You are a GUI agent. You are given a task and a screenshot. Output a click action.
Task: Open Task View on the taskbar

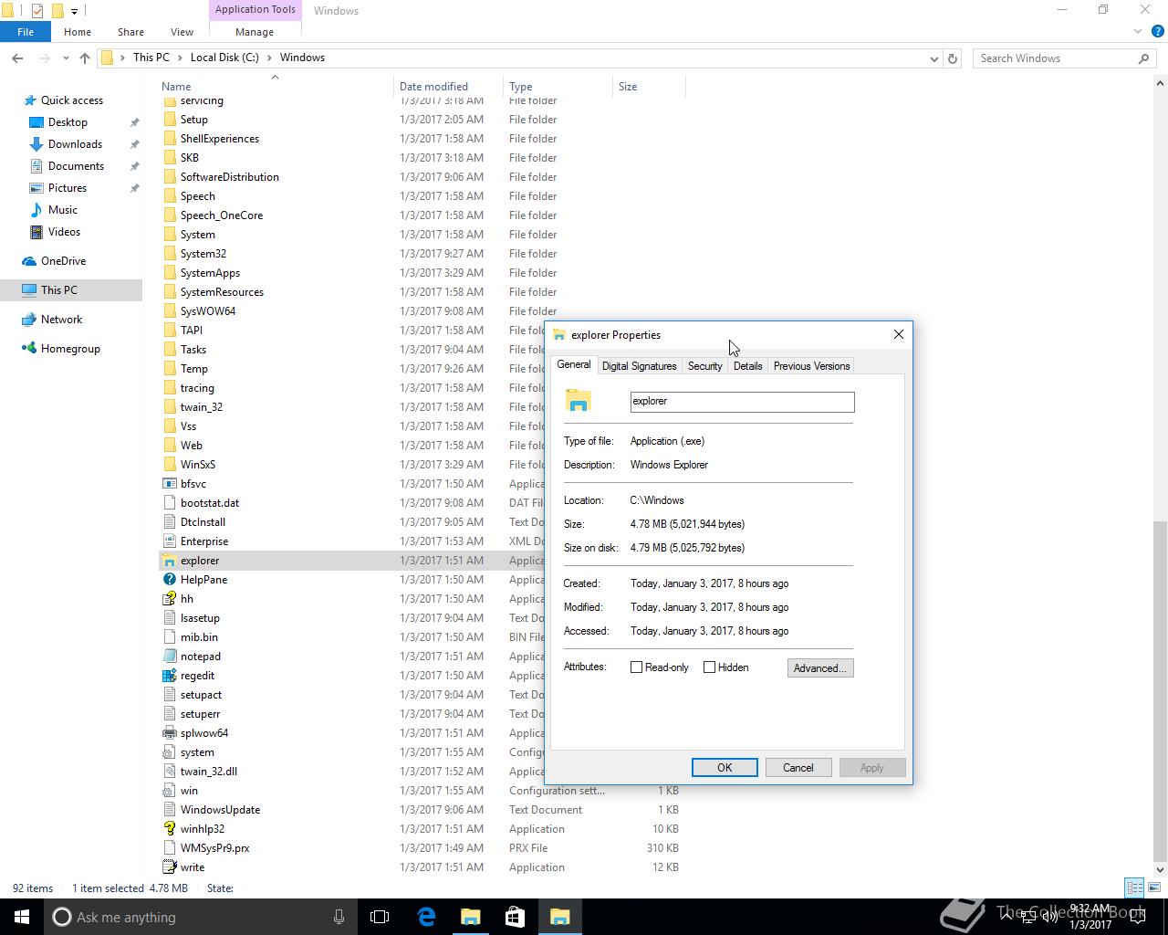click(380, 917)
